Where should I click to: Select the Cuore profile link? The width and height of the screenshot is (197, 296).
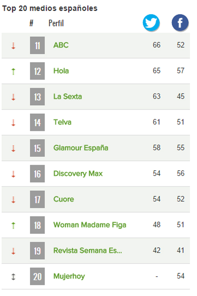point(64,199)
